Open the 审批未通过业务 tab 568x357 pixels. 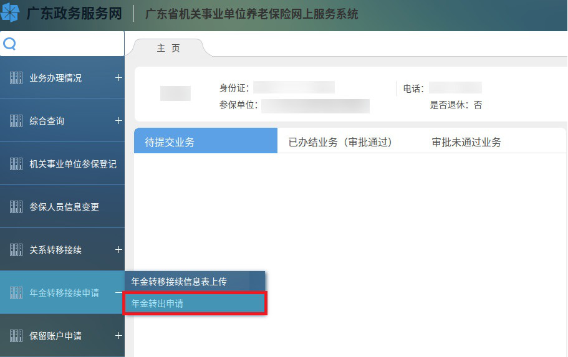(466, 142)
